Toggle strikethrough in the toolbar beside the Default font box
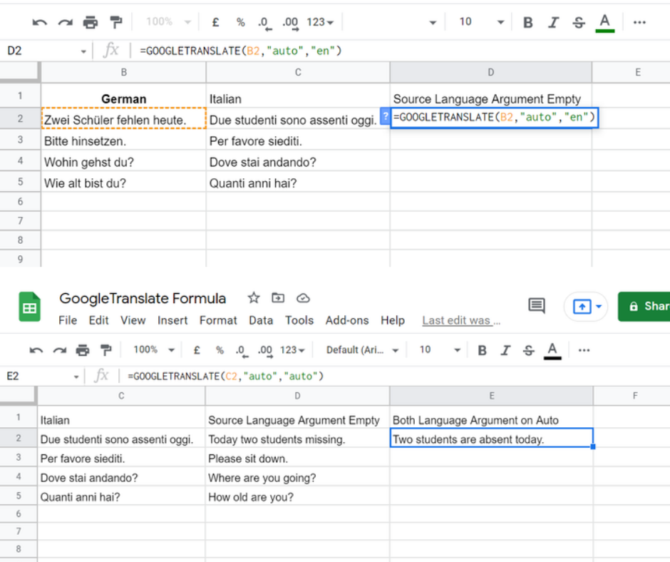 click(x=528, y=350)
